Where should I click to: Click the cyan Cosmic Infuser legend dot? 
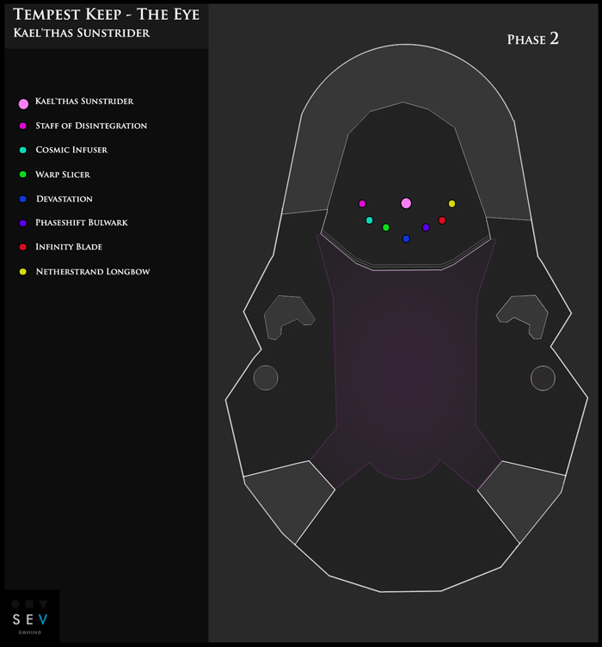coord(23,151)
